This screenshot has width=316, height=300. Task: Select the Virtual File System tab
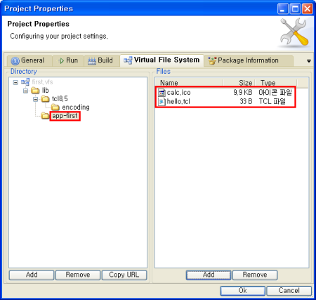click(x=162, y=60)
